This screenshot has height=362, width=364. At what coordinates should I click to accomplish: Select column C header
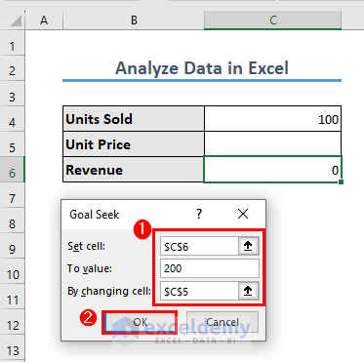coord(272,20)
